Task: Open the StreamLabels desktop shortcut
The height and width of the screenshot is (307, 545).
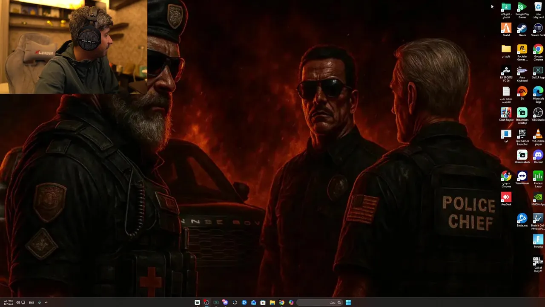Action: click(522, 157)
